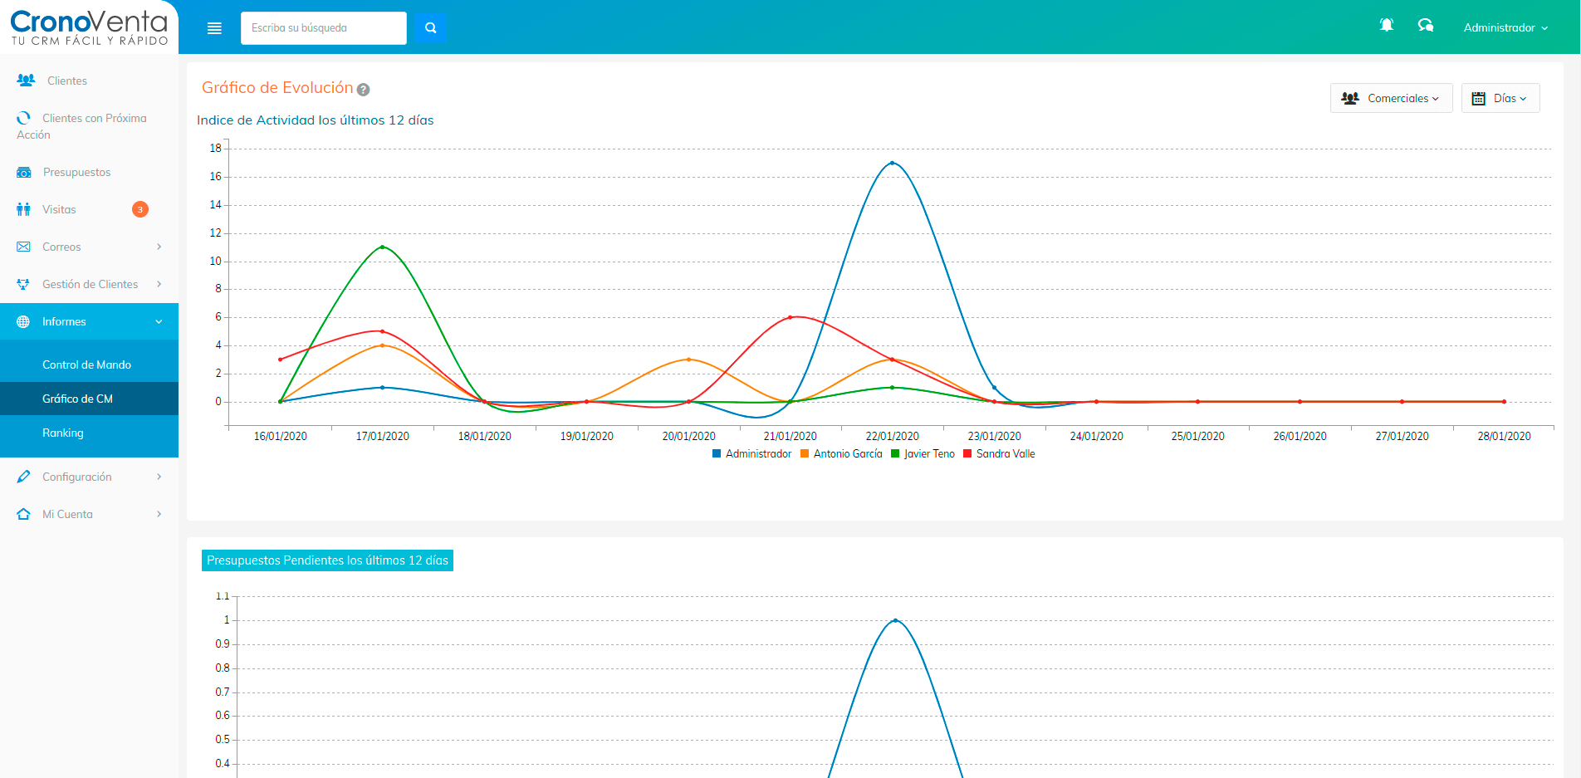1581x778 pixels.
Task: Toggle Administrador series in legend
Action: pyautogui.click(x=751, y=453)
